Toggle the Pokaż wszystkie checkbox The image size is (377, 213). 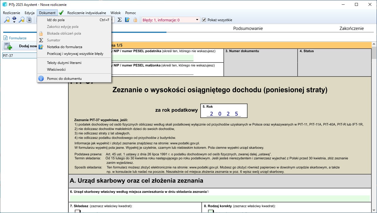coord(204,20)
